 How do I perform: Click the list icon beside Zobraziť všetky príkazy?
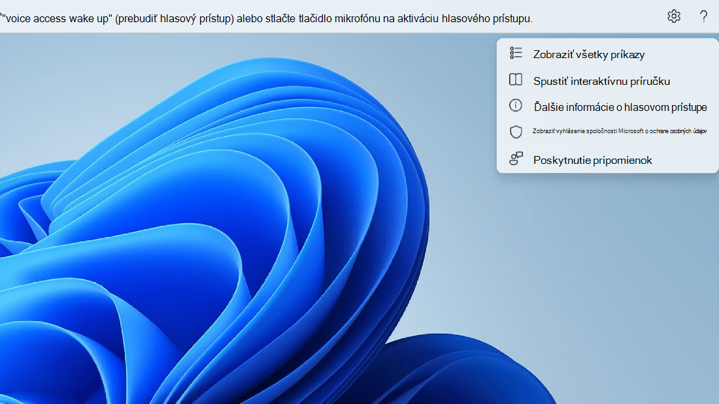[x=516, y=53]
